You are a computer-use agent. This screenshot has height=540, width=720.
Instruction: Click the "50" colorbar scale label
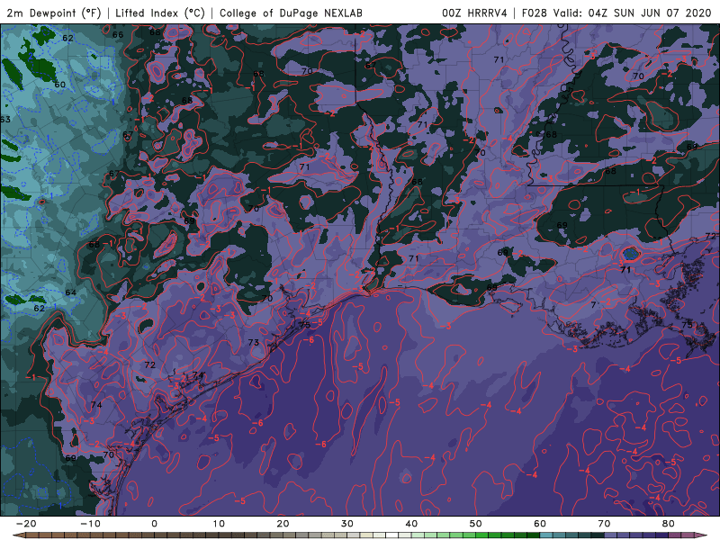tap(476, 524)
